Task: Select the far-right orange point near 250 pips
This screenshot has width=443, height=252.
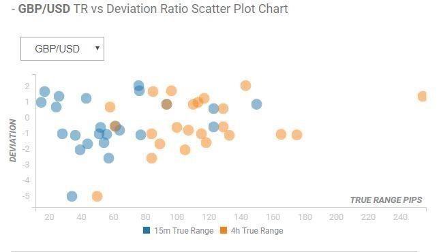Action: tap(423, 96)
